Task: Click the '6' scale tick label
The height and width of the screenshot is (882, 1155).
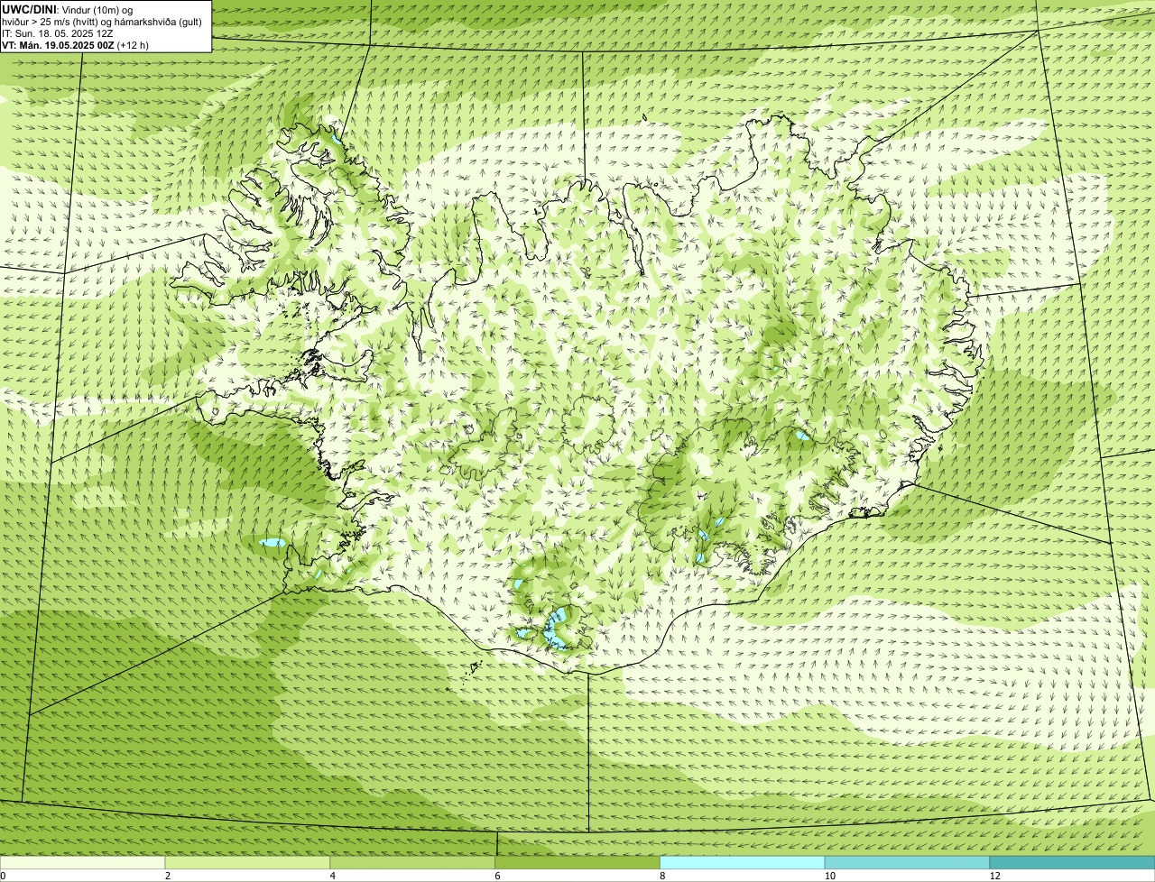Action: (x=497, y=876)
